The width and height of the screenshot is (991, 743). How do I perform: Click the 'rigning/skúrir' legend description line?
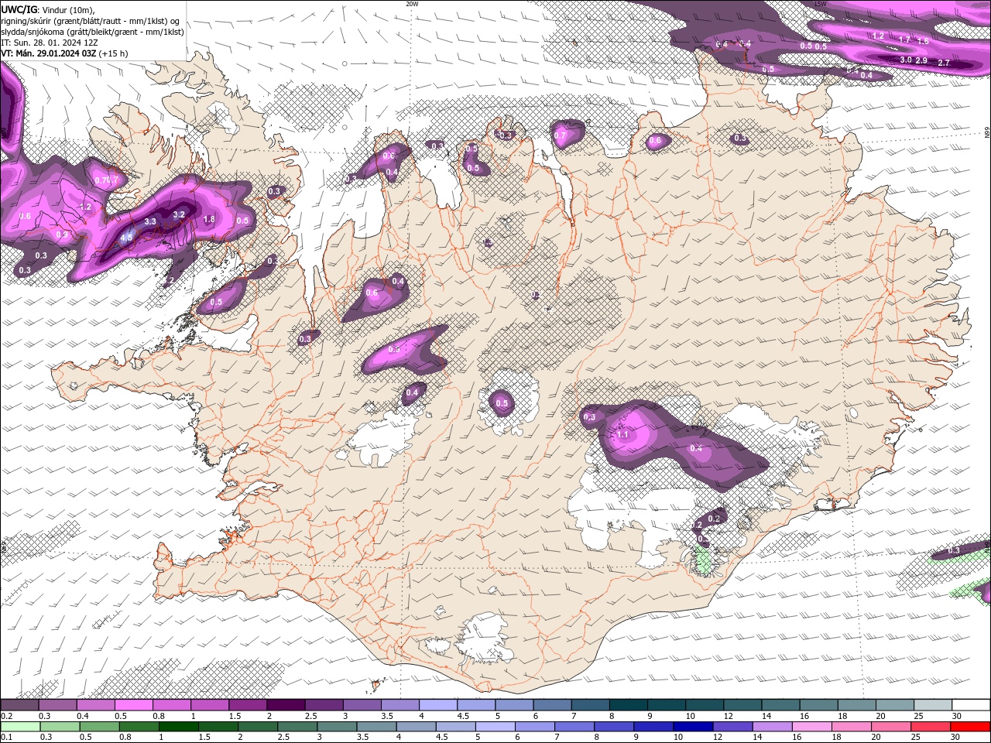pos(91,21)
